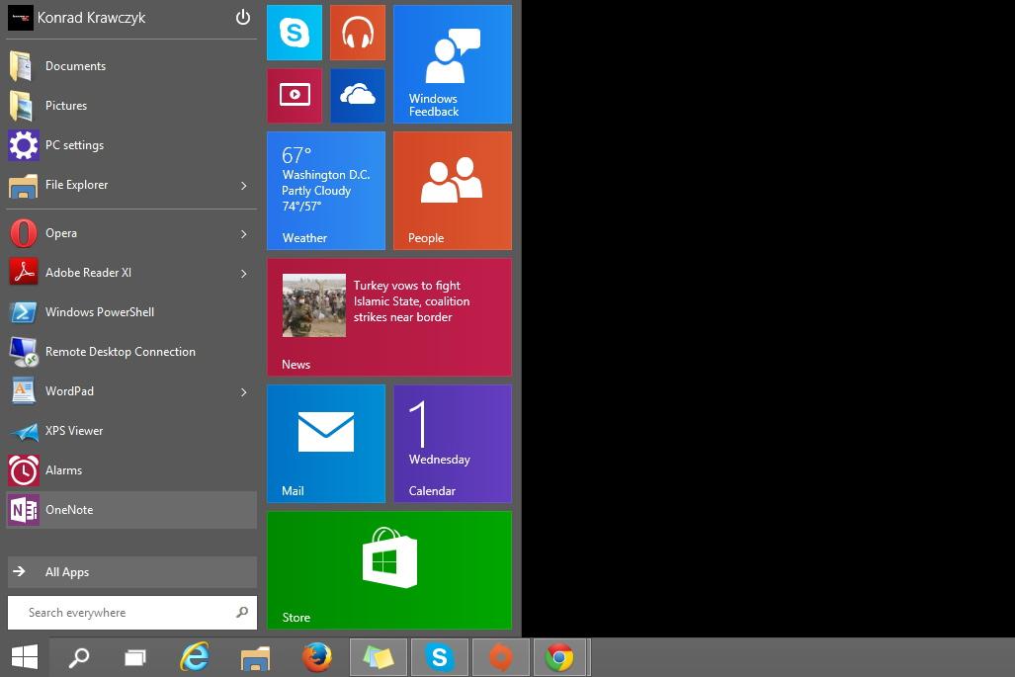Launch OneNote

pyautogui.click(x=131, y=510)
